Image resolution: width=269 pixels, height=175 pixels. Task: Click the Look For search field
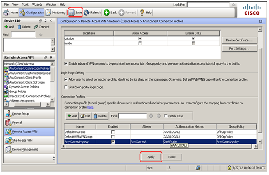pyautogui.click(x=208, y=5)
